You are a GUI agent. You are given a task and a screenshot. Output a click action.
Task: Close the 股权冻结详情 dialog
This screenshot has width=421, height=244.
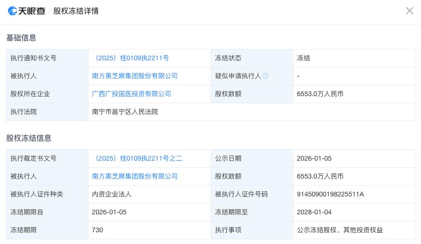click(410, 11)
